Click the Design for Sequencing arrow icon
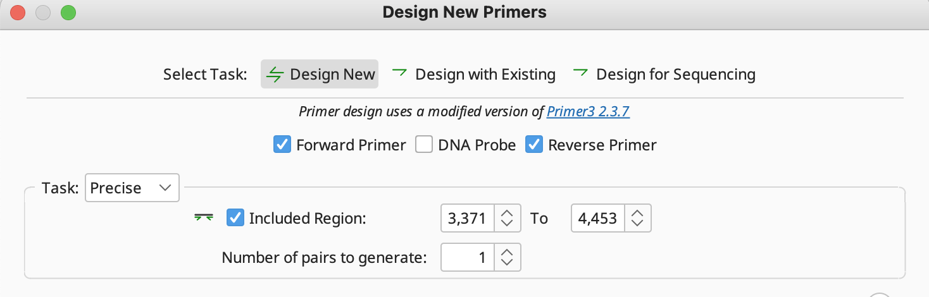This screenshot has width=929, height=297. point(580,72)
